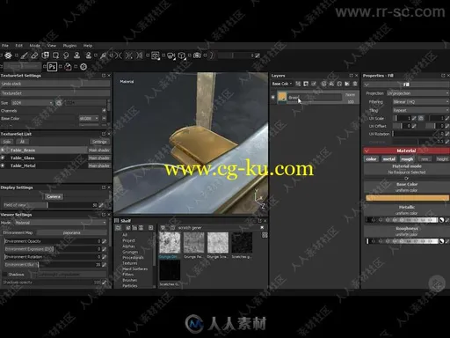Collapse the red Material section header
This screenshot has height=338, width=450.
[x=367, y=151]
